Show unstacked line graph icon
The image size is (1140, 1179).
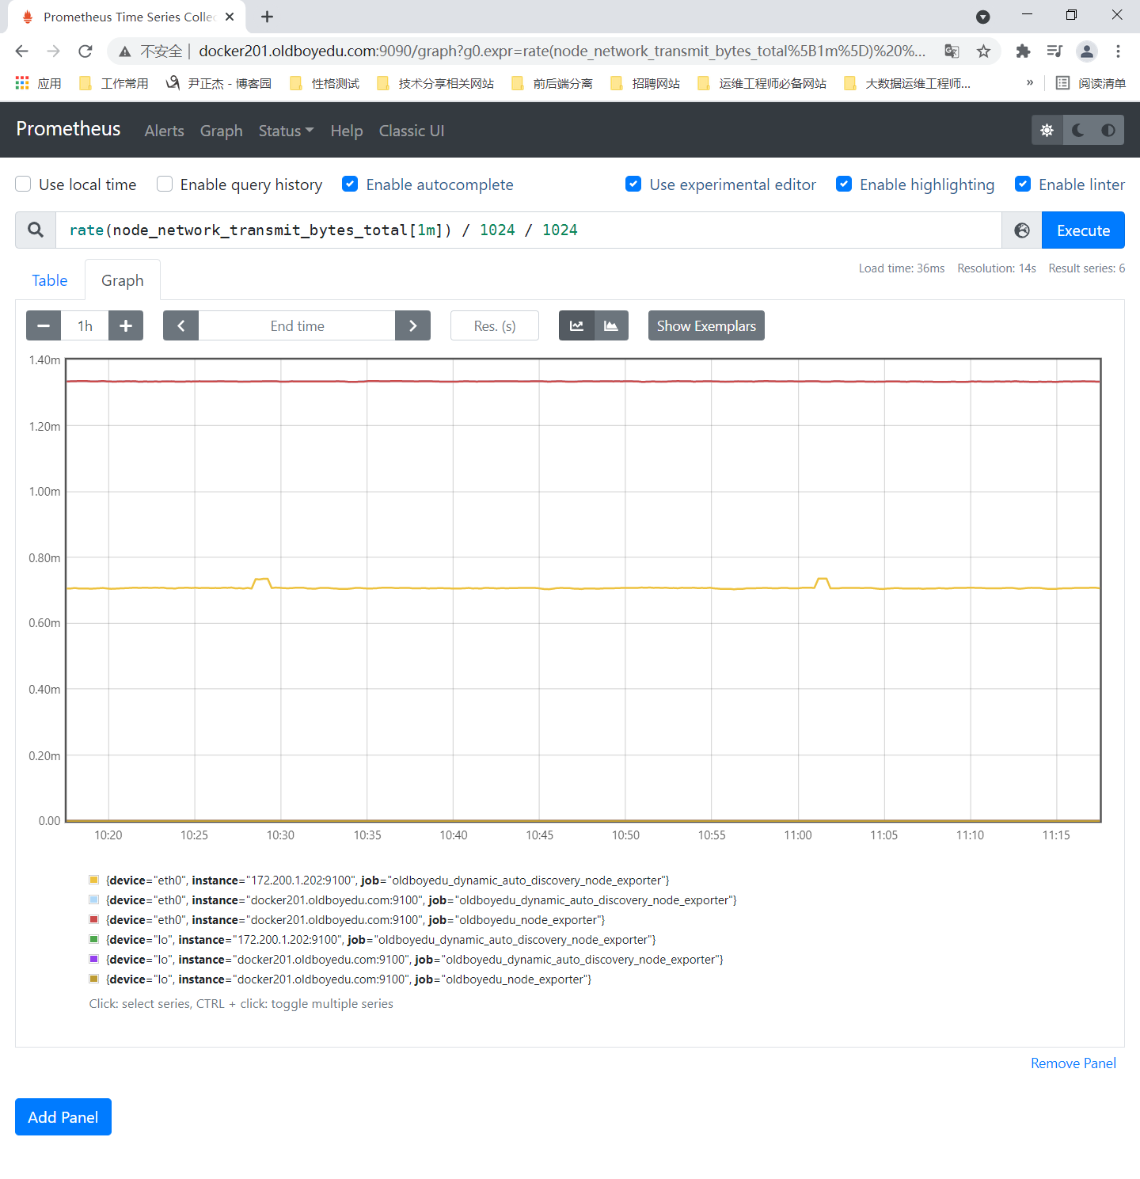[576, 325]
